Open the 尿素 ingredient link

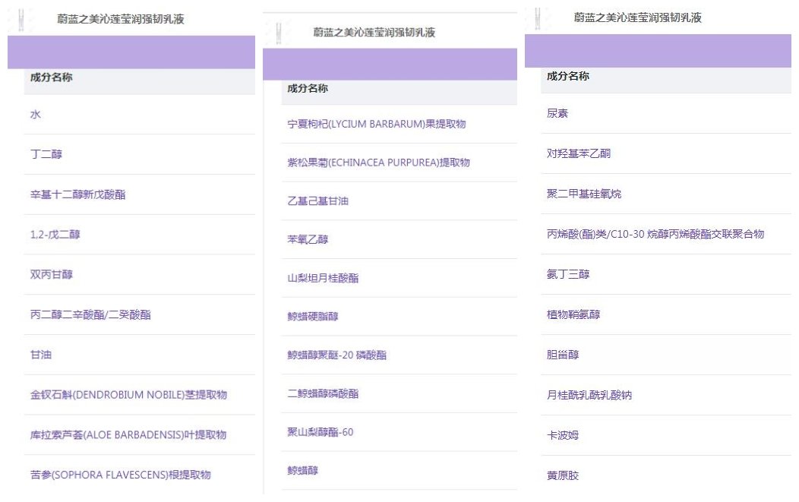(557, 113)
